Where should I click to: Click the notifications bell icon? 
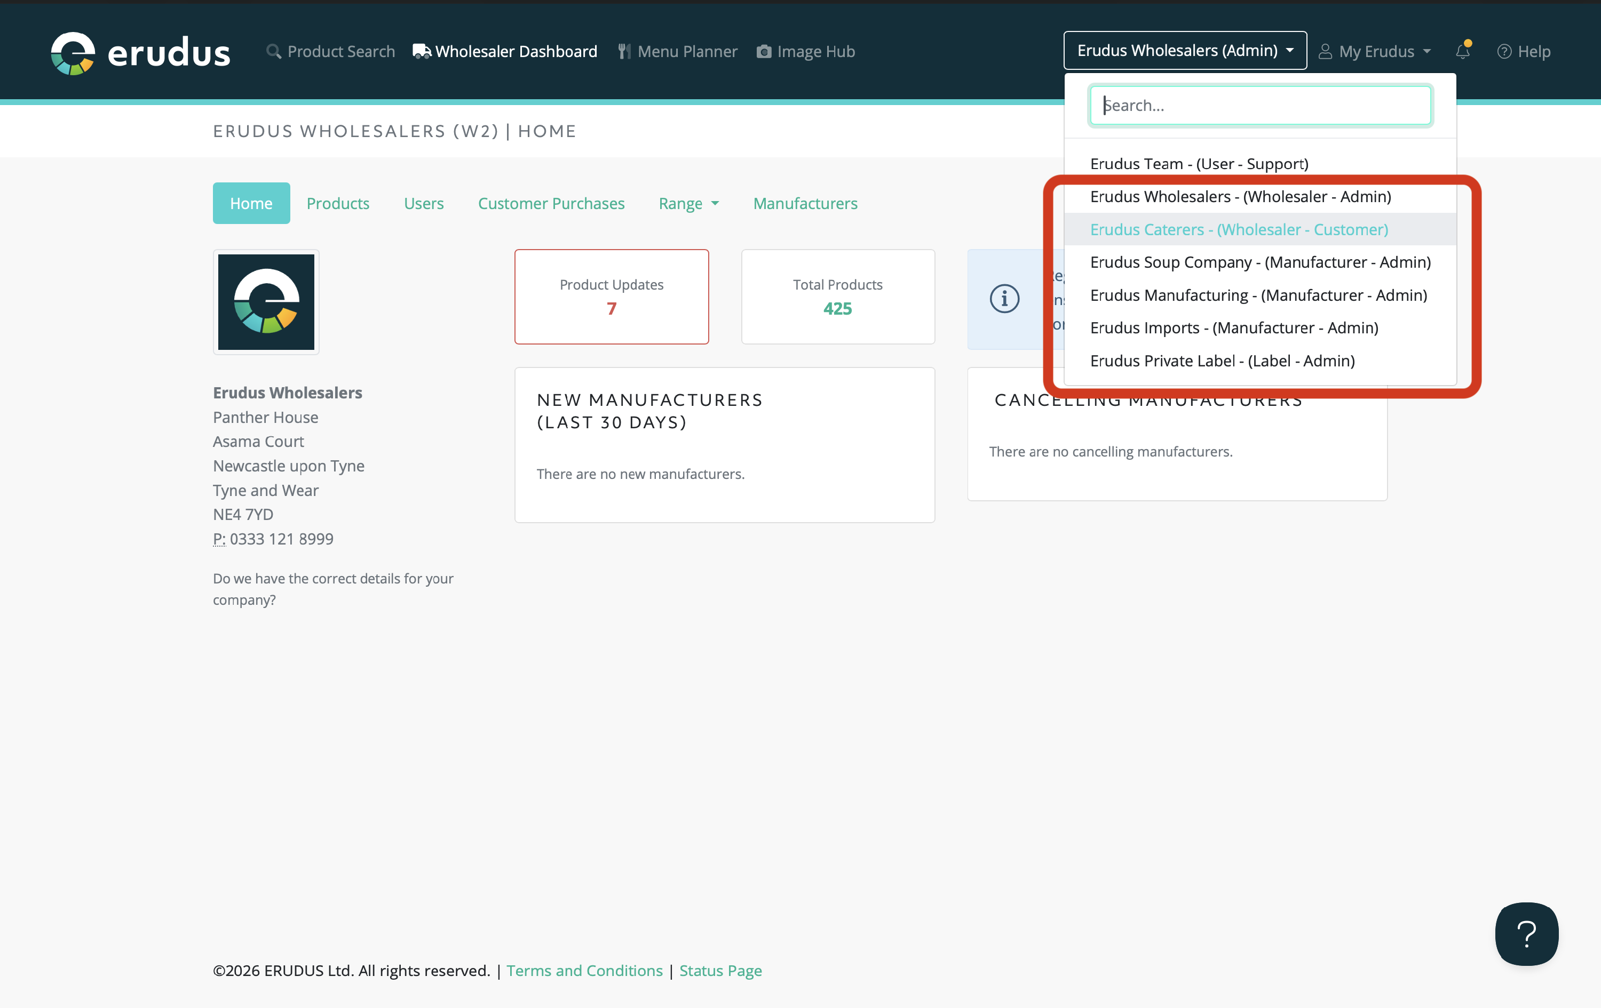click(1462, 51)
